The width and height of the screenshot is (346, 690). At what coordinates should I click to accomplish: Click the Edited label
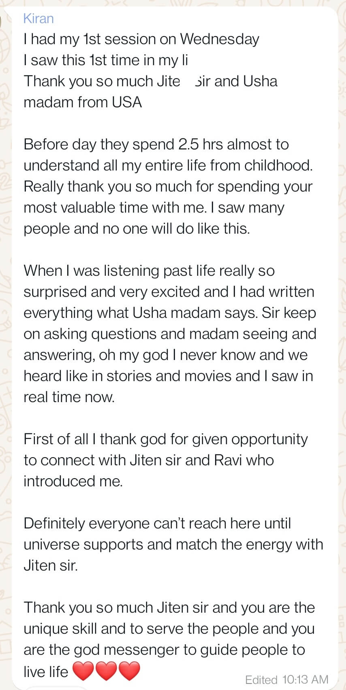click(x=261, y=679)
